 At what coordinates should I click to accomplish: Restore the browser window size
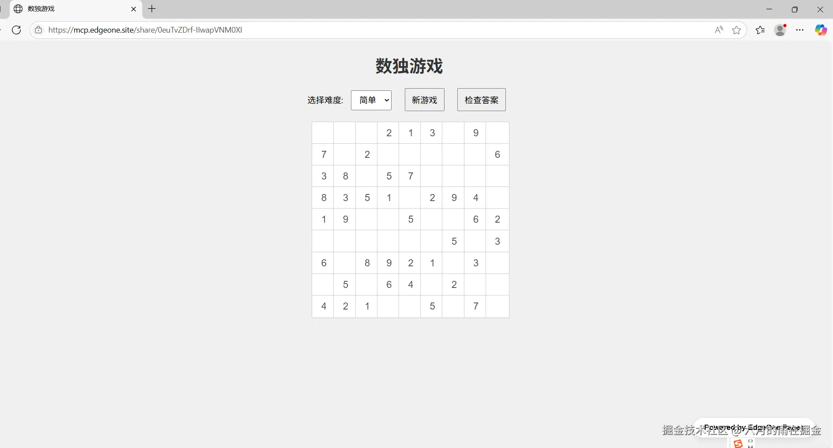pyautogui.click(x=795, y=9)
